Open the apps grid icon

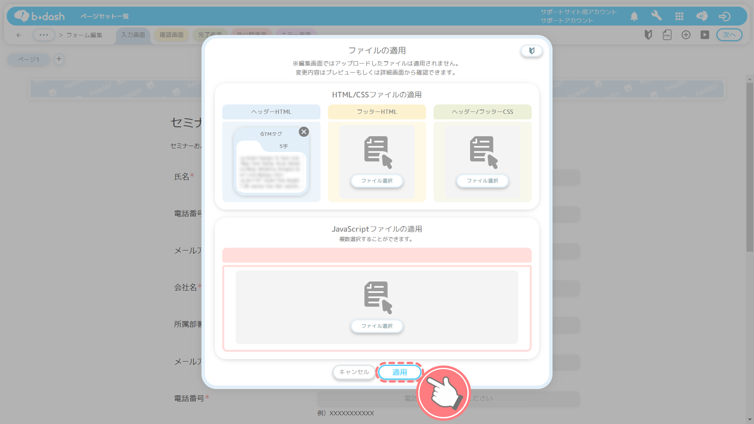point(679,16)
